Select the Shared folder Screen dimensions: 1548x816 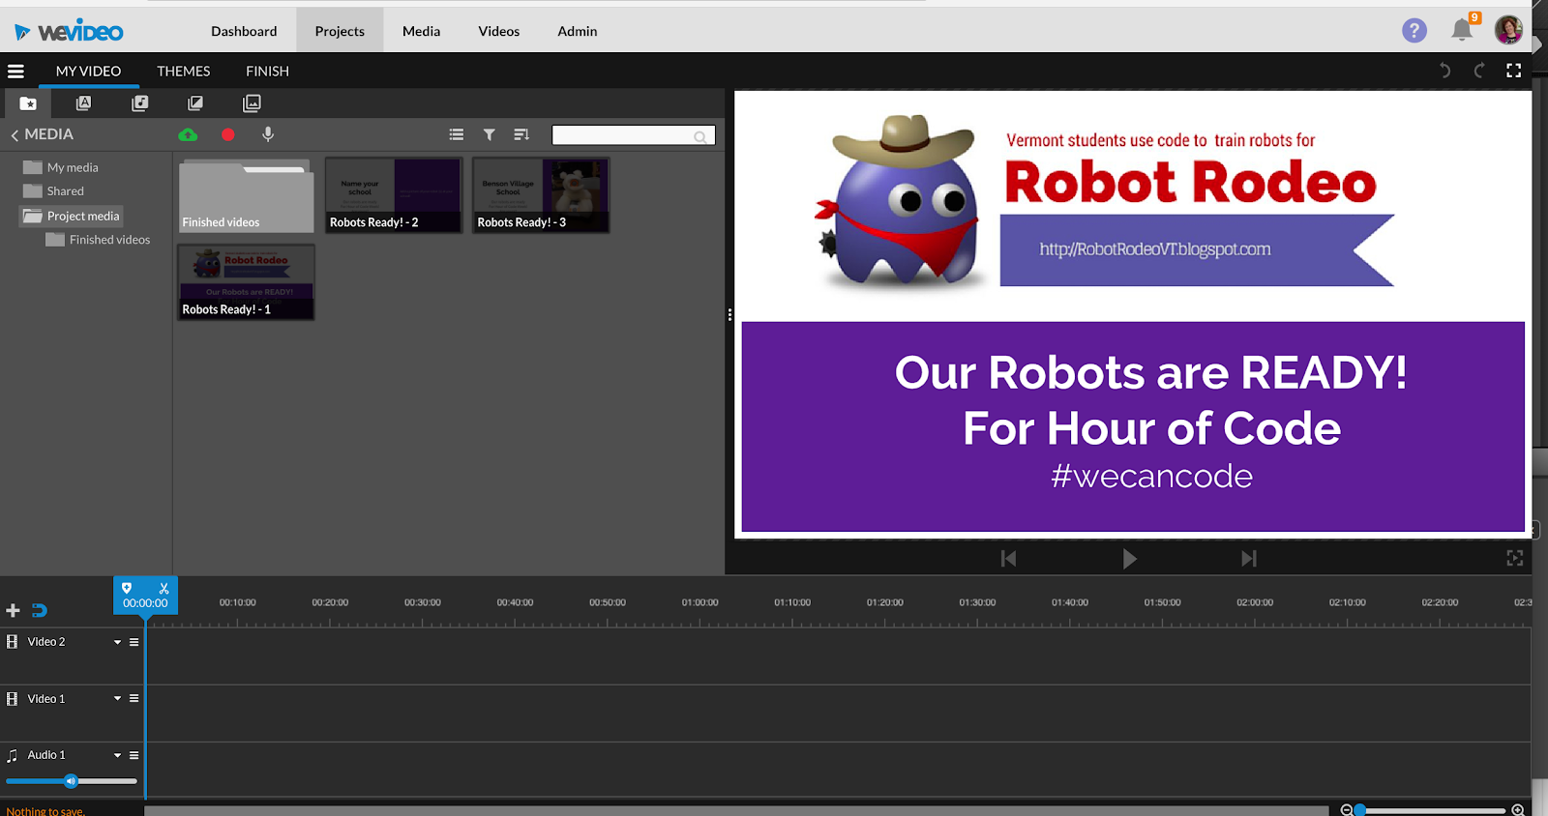(54, 191)
